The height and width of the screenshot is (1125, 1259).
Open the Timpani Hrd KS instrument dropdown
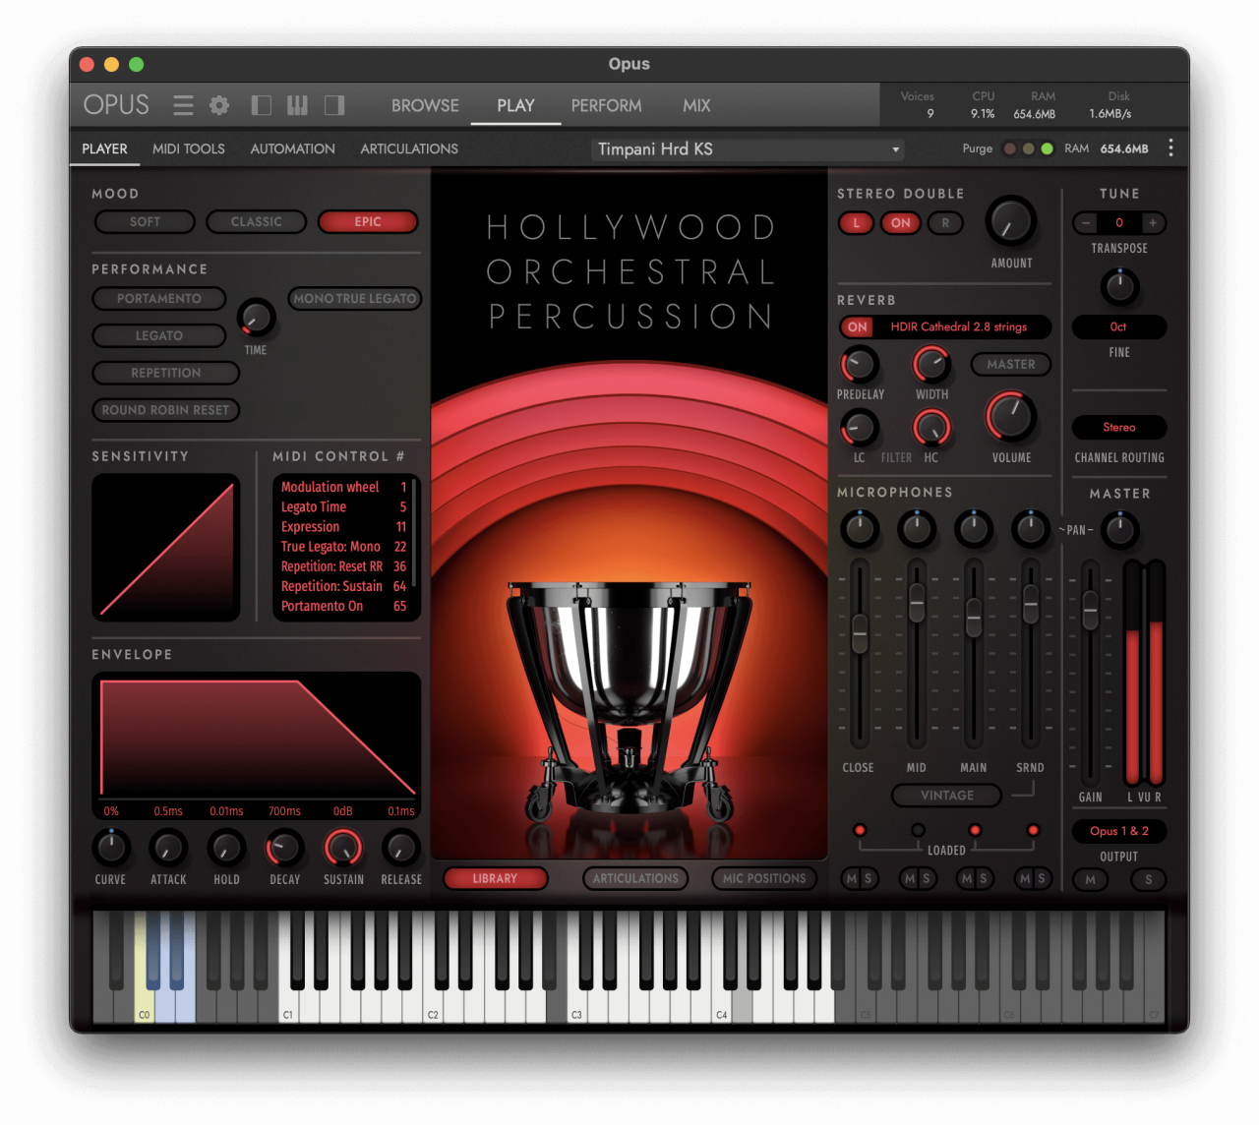click(x=747, y=148)
